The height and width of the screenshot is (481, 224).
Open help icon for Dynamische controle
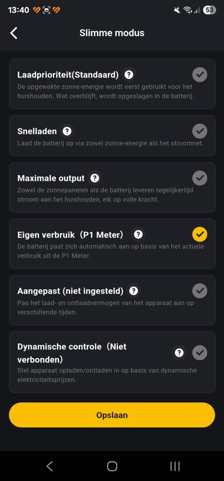coord(179,353)
